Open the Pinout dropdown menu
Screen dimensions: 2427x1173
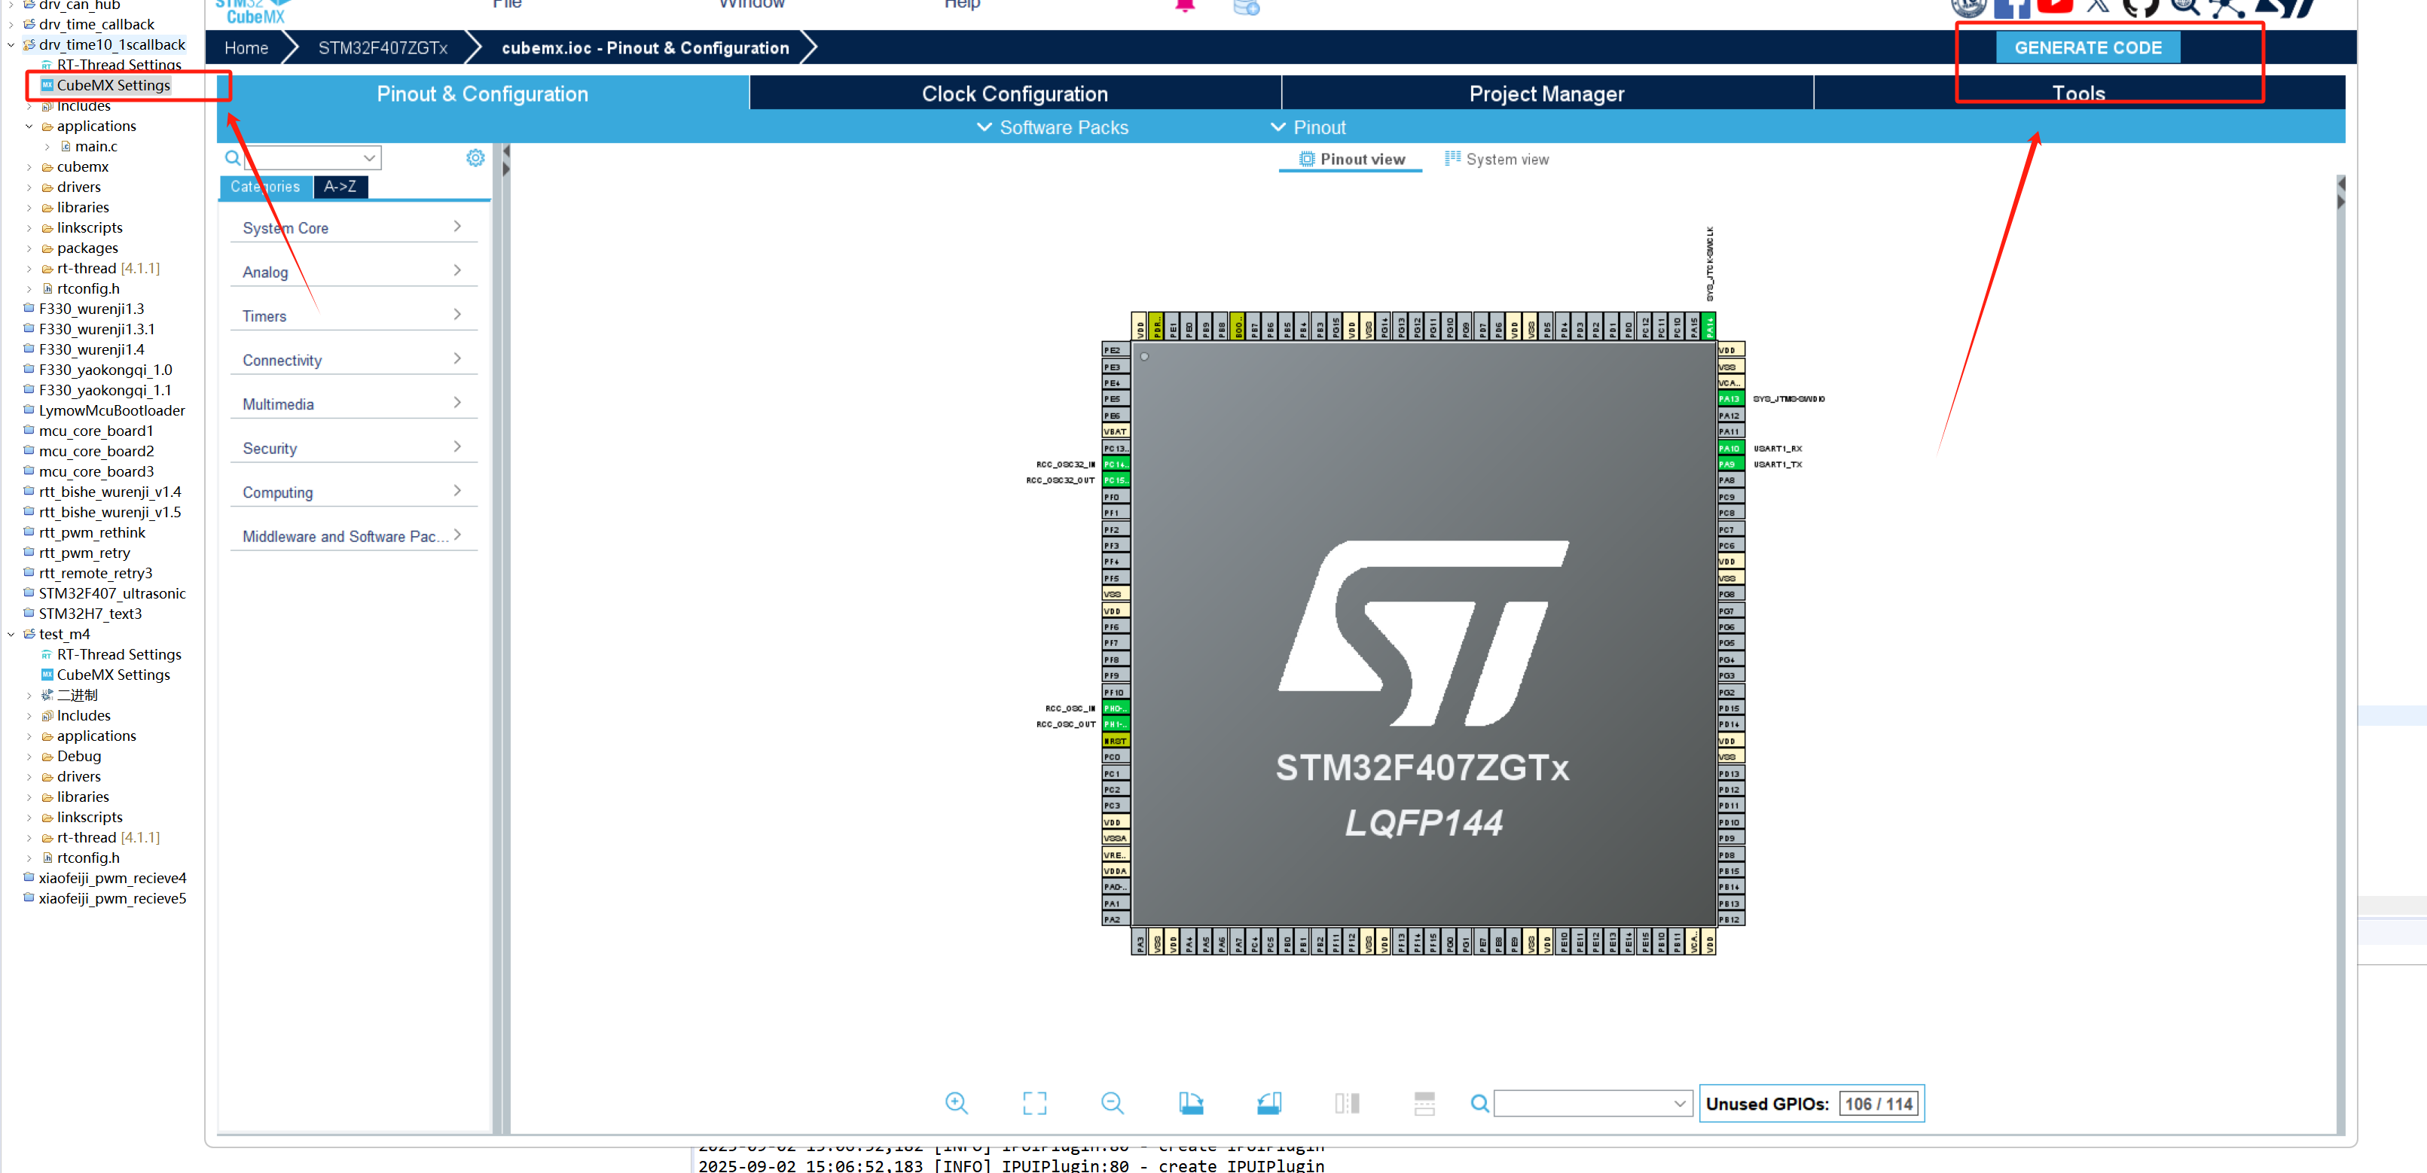1308,127
